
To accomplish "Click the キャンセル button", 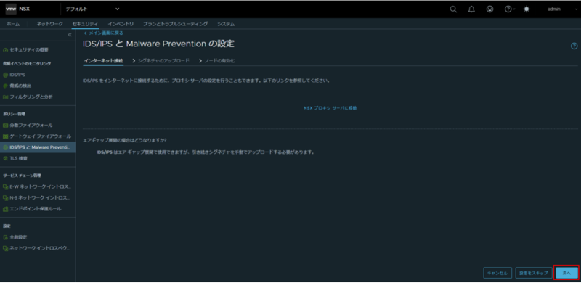I will click(497, 273).
